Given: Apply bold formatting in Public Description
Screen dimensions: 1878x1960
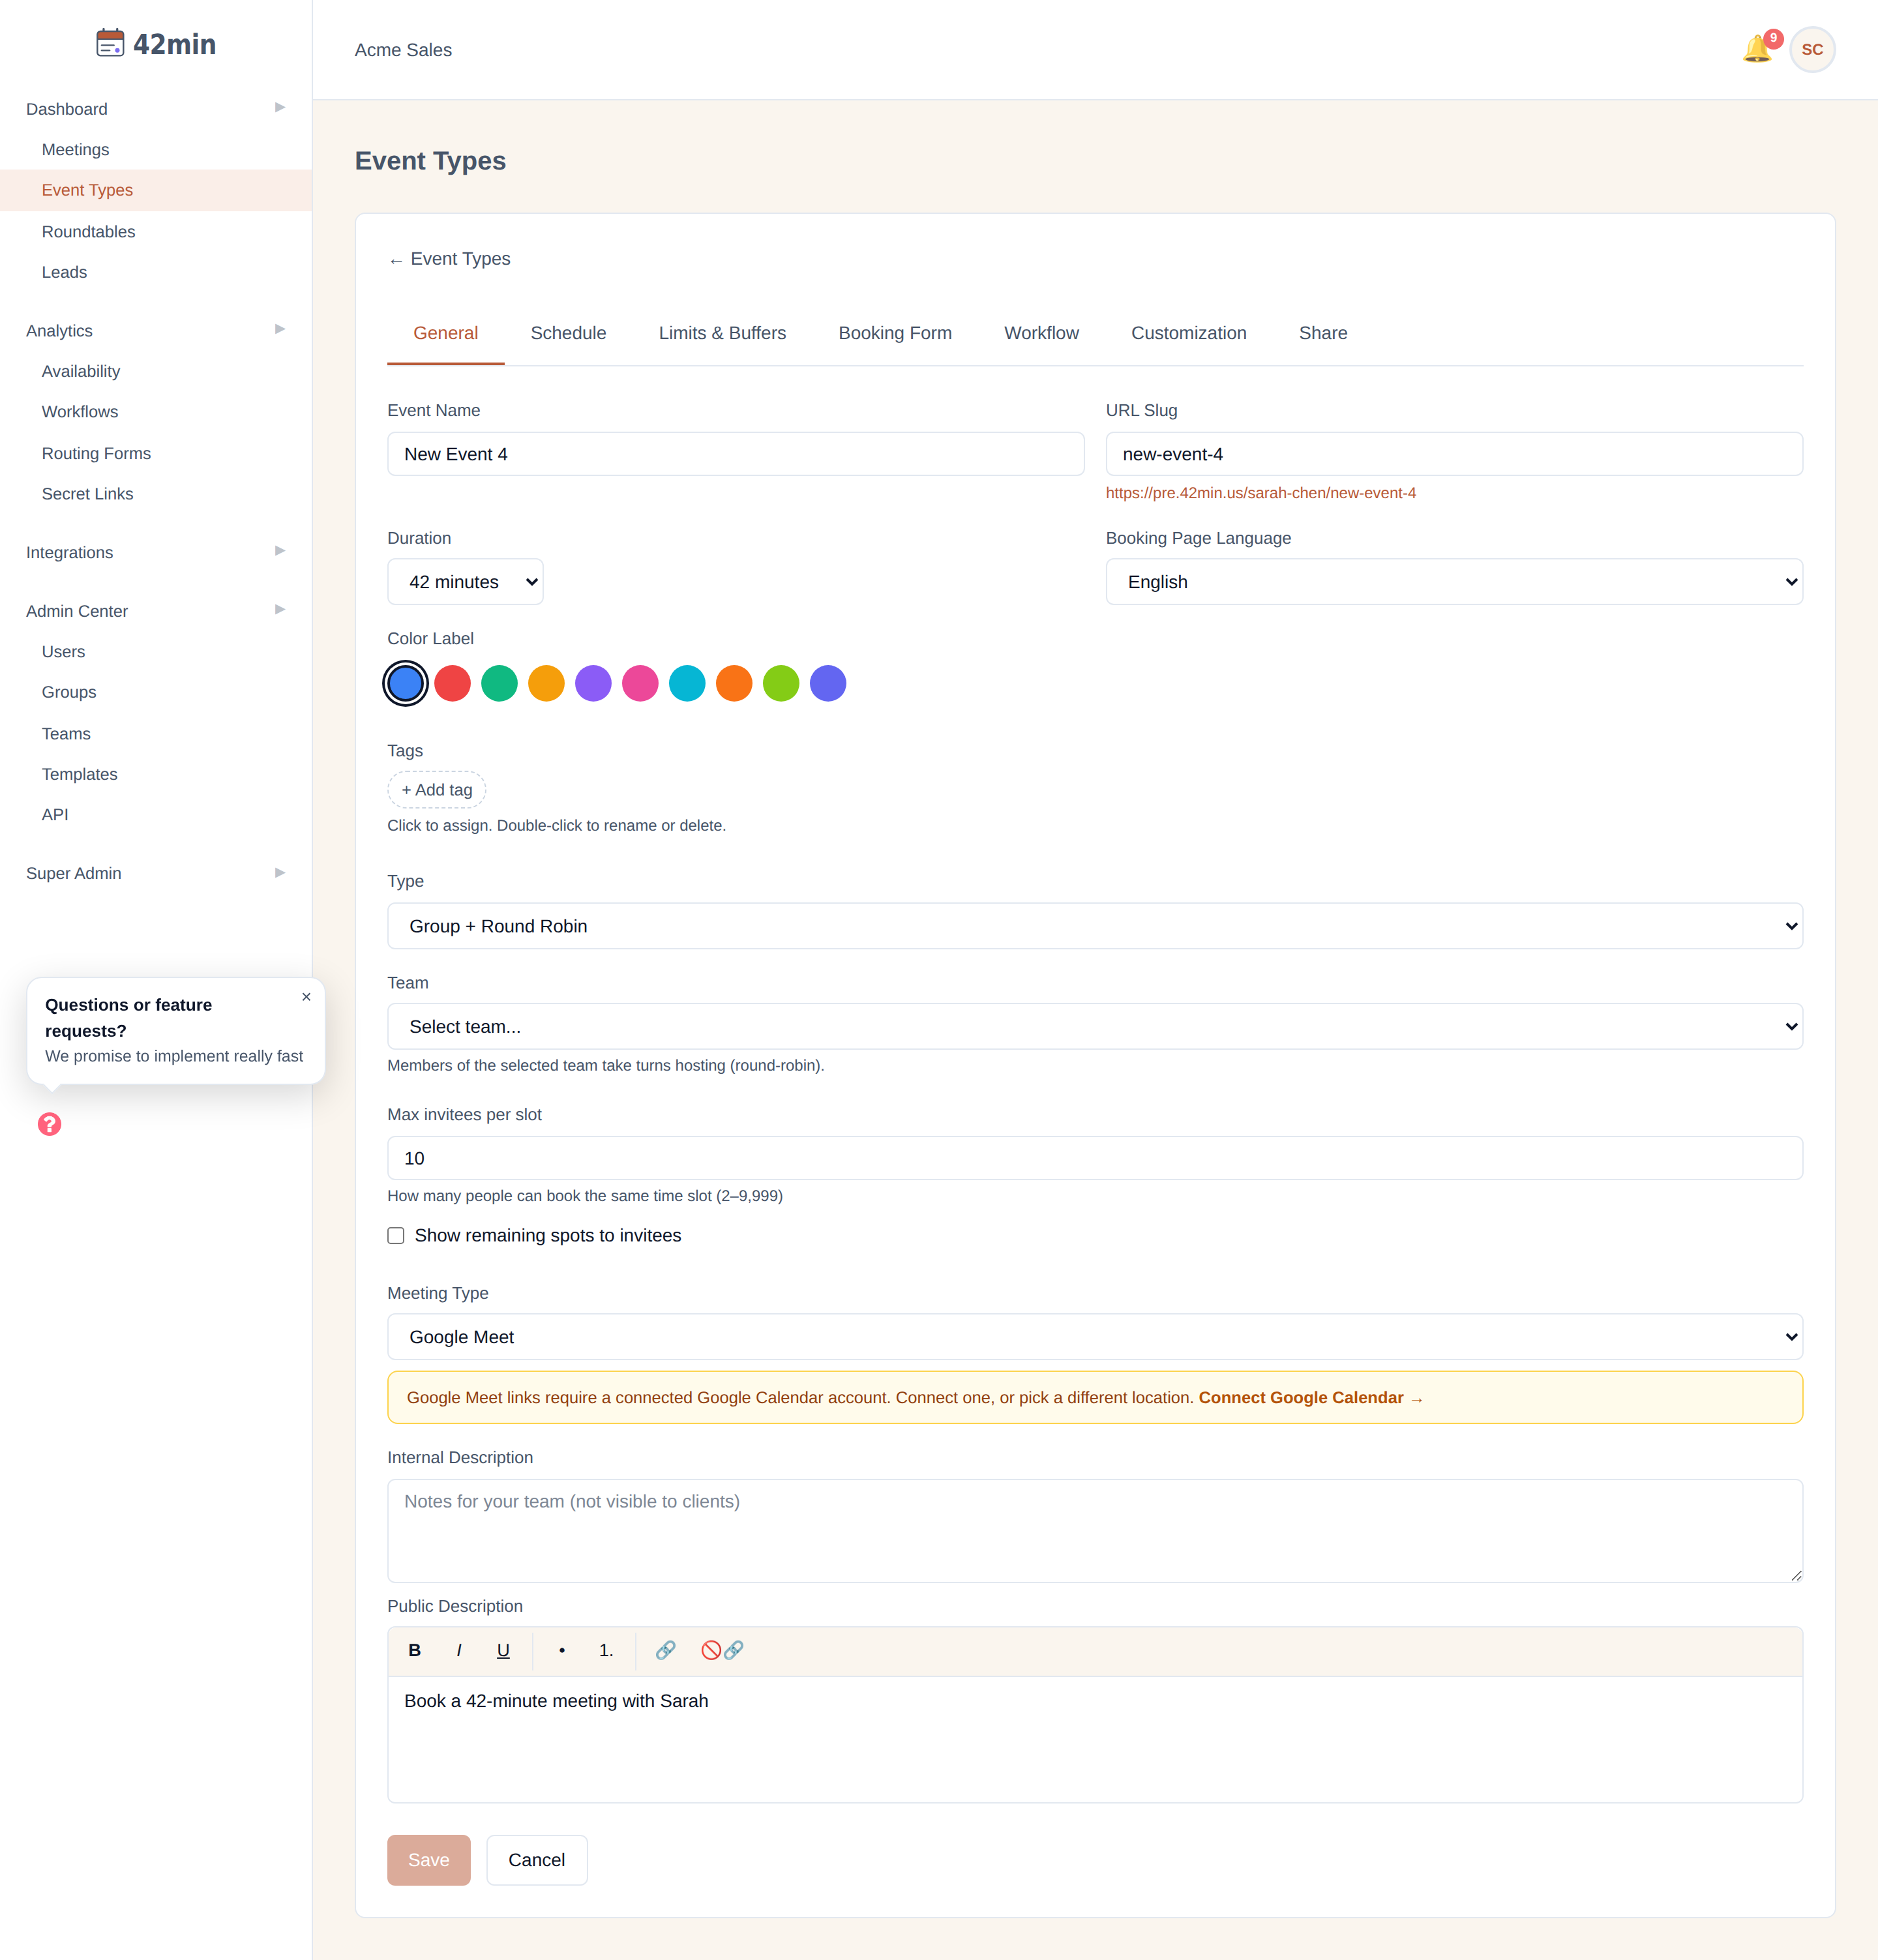Looking at the screenshot, I should pos(414,1650).
